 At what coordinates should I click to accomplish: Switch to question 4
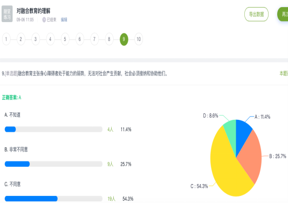coord(50,39)
